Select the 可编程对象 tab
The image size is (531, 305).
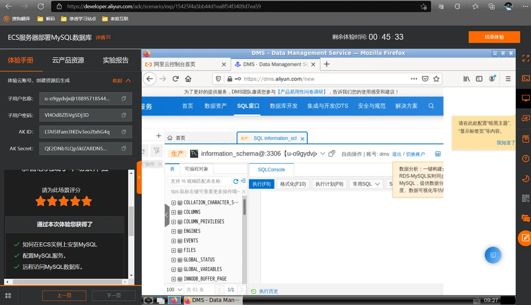coord(196,169)
